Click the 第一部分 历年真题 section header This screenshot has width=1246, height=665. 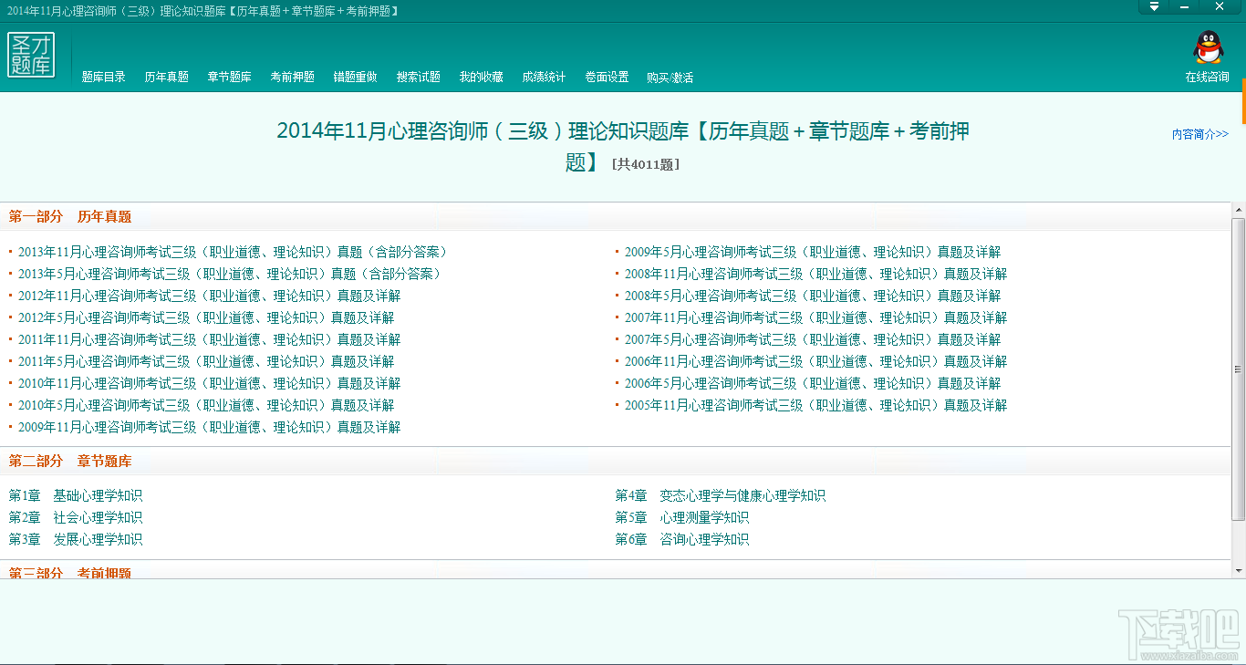70,217
